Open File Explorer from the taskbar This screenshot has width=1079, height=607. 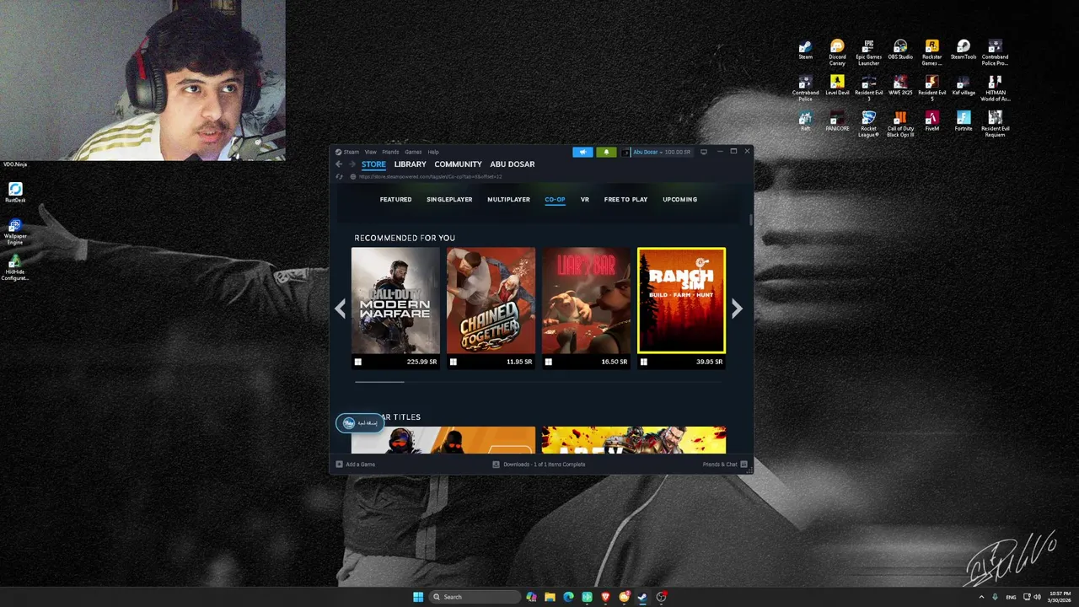coord(550,597)
